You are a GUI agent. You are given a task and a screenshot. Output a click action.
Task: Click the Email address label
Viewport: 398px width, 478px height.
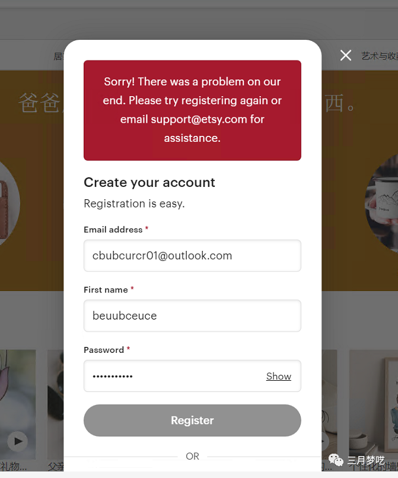tap(113, 230)
